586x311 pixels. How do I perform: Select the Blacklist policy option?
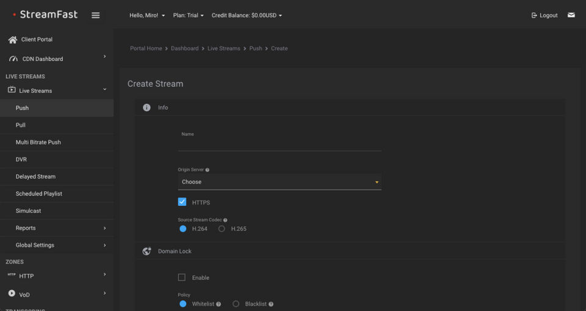pyautogui.click(x=236, y=304)
